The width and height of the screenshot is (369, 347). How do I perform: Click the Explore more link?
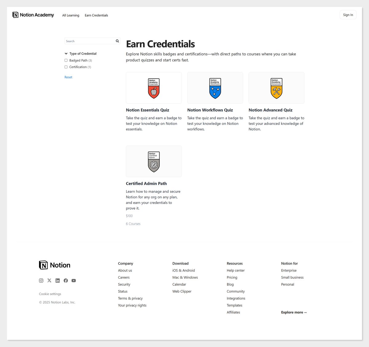pos(294,312)
